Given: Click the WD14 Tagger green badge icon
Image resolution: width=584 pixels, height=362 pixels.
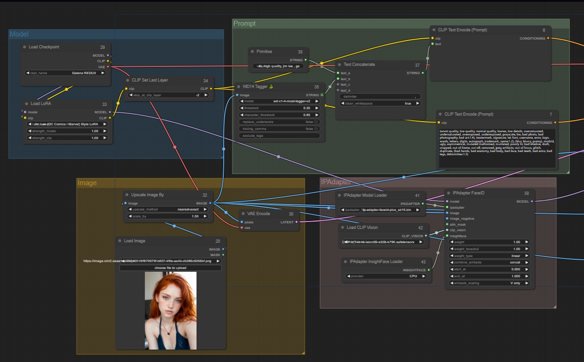Looking at the screenshot, I should (272, 87).
